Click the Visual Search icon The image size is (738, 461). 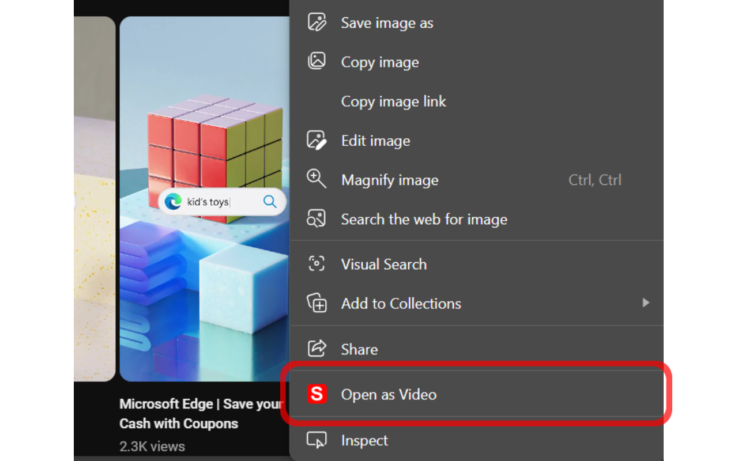coord(317,264)
